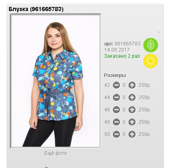The height and width of the screenshot is (168, 191).
Task: Click the 'Заказано 2 раз' text
Action: tap(122, 56)
